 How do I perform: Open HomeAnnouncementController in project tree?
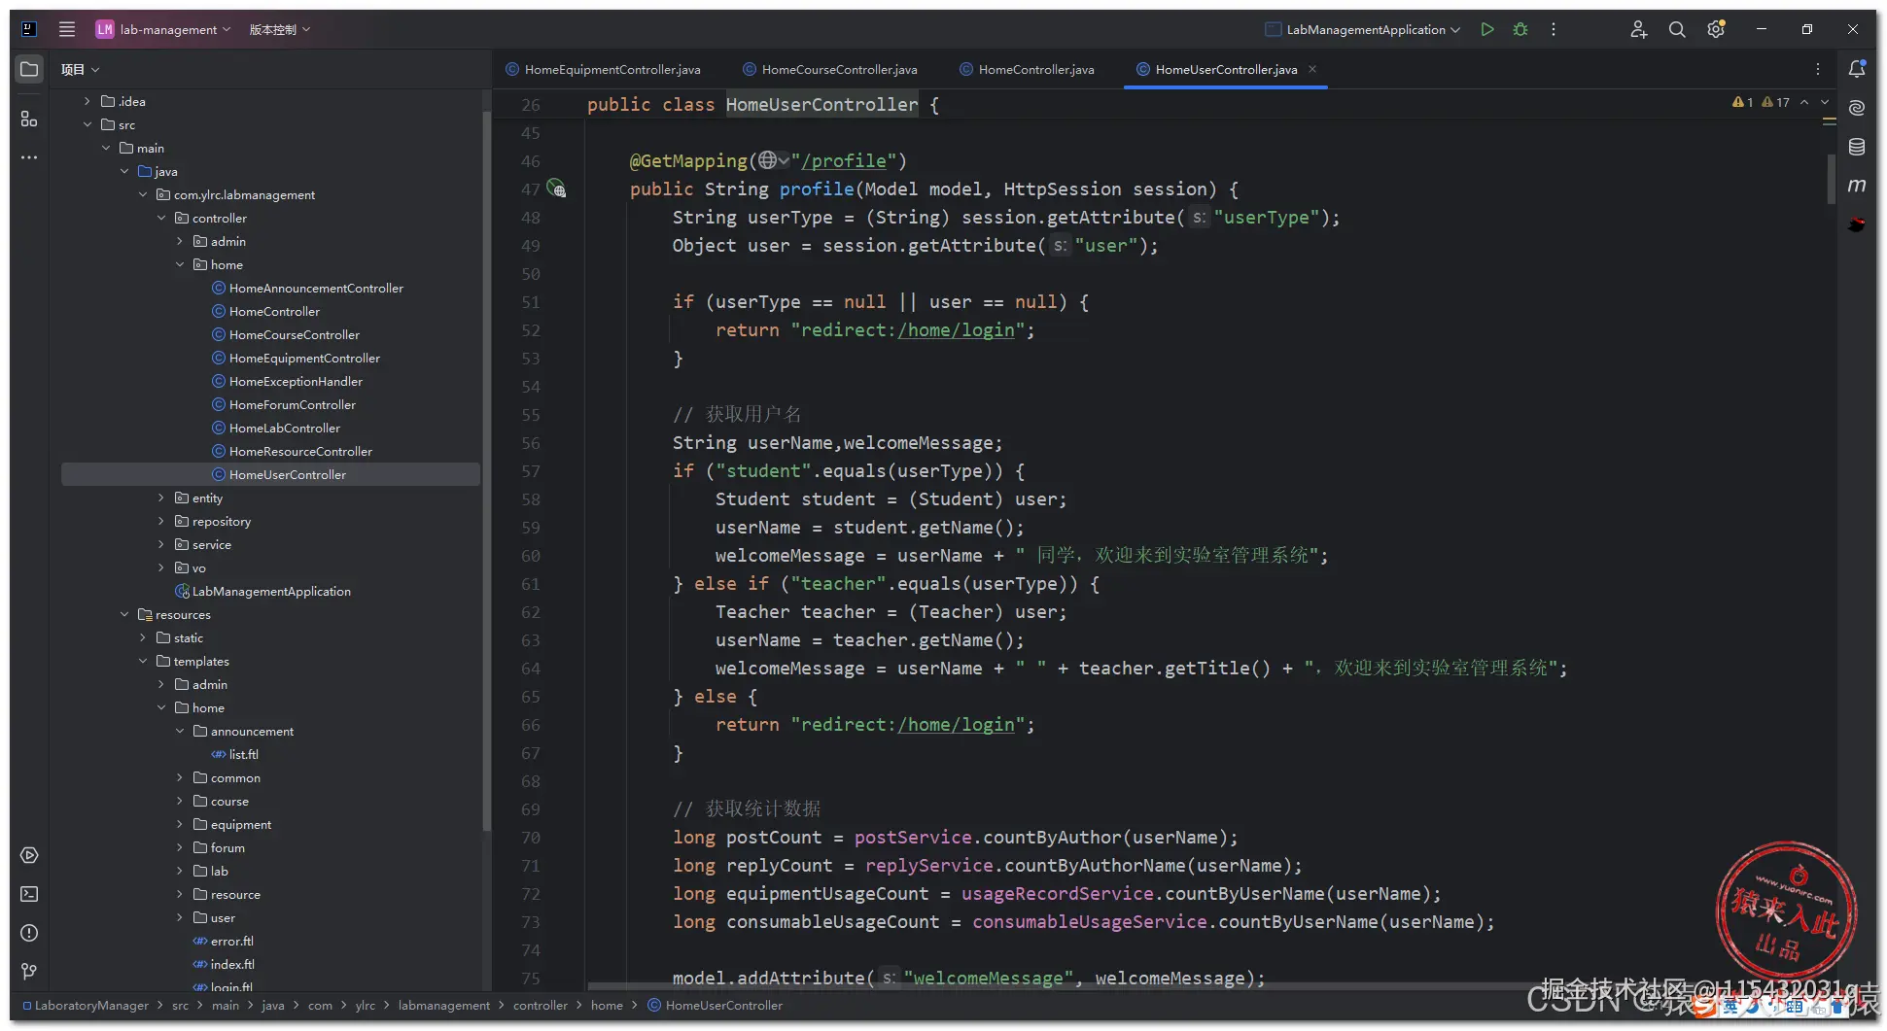tap(316, 288)
